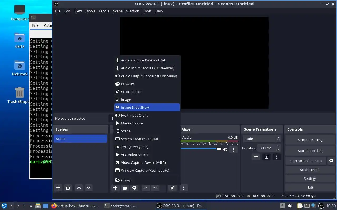This screenshot has height=210, width=337.
Task: Add a new scene with plus icon
Action: [58, 188]
